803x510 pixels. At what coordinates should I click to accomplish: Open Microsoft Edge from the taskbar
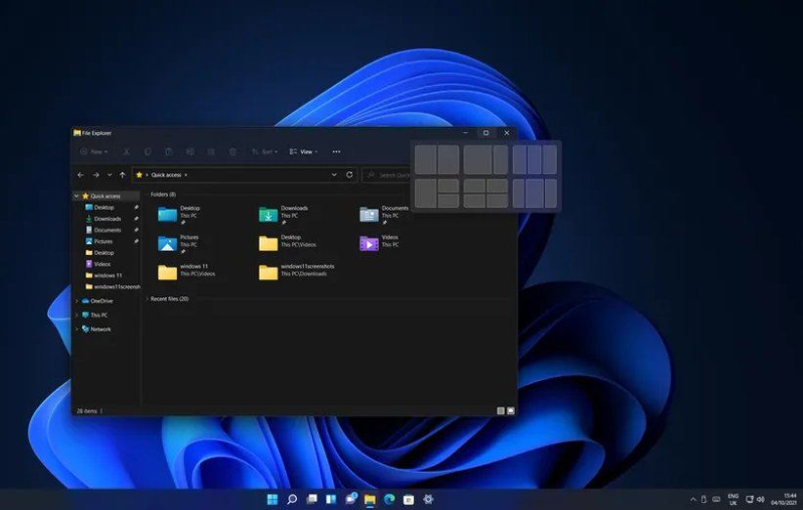coord(389,499)
